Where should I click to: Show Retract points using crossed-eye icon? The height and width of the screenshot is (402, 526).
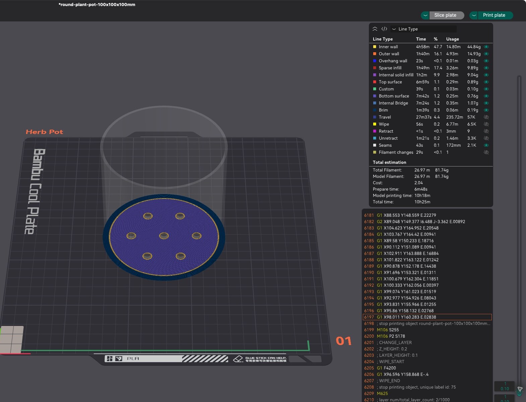click(x=486, y=131)
